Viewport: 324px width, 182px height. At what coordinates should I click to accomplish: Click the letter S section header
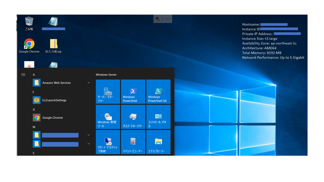point(34,153)
